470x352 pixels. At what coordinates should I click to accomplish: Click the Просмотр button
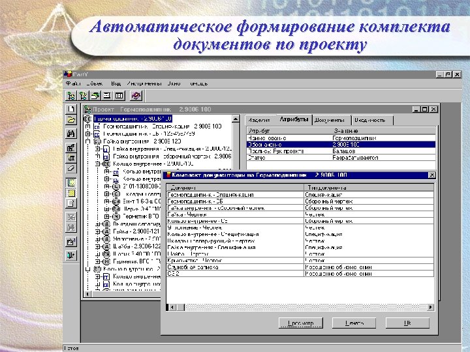[301, 323]
